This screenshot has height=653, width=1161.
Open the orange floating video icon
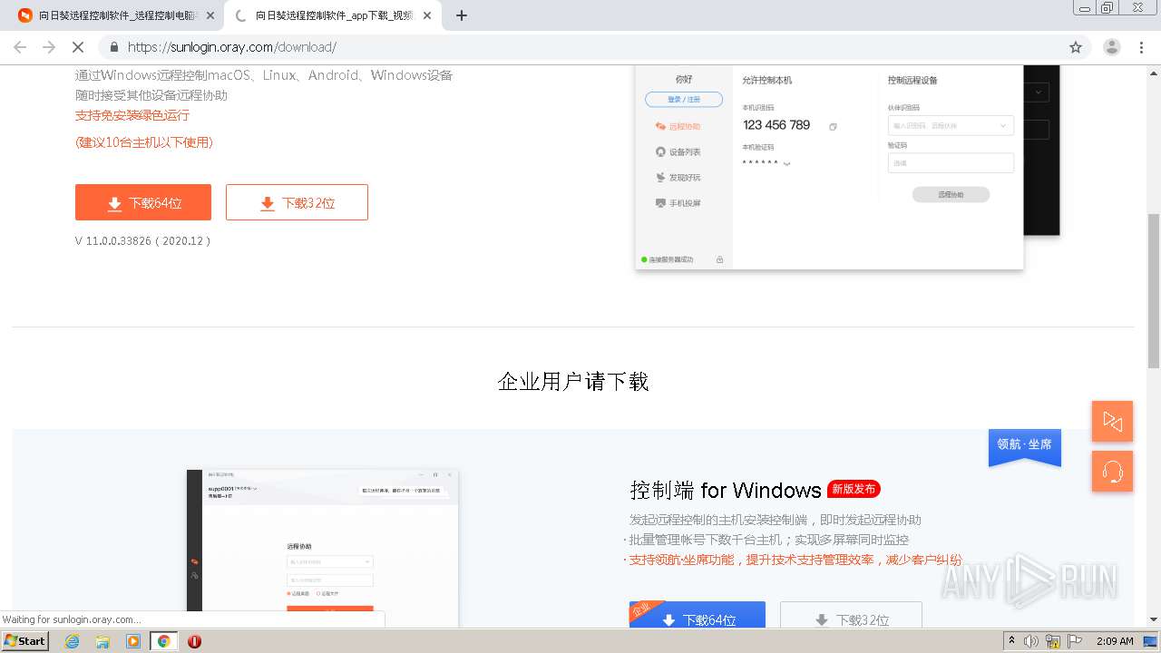1112,421
